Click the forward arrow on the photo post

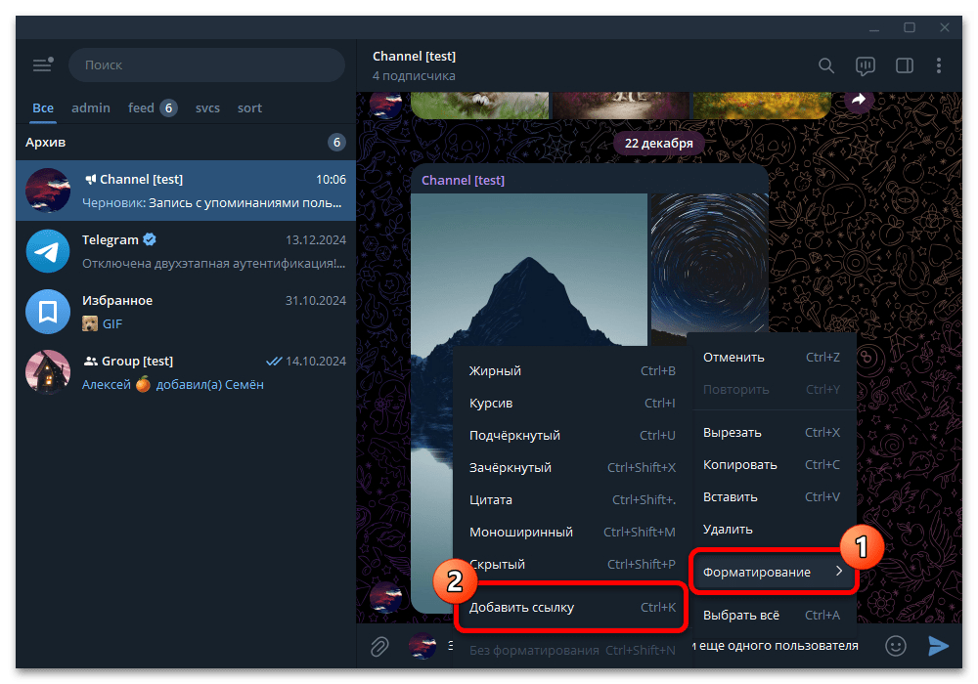point(859,100)
